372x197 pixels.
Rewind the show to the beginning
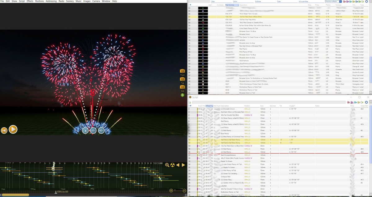[x=4, y=130]
